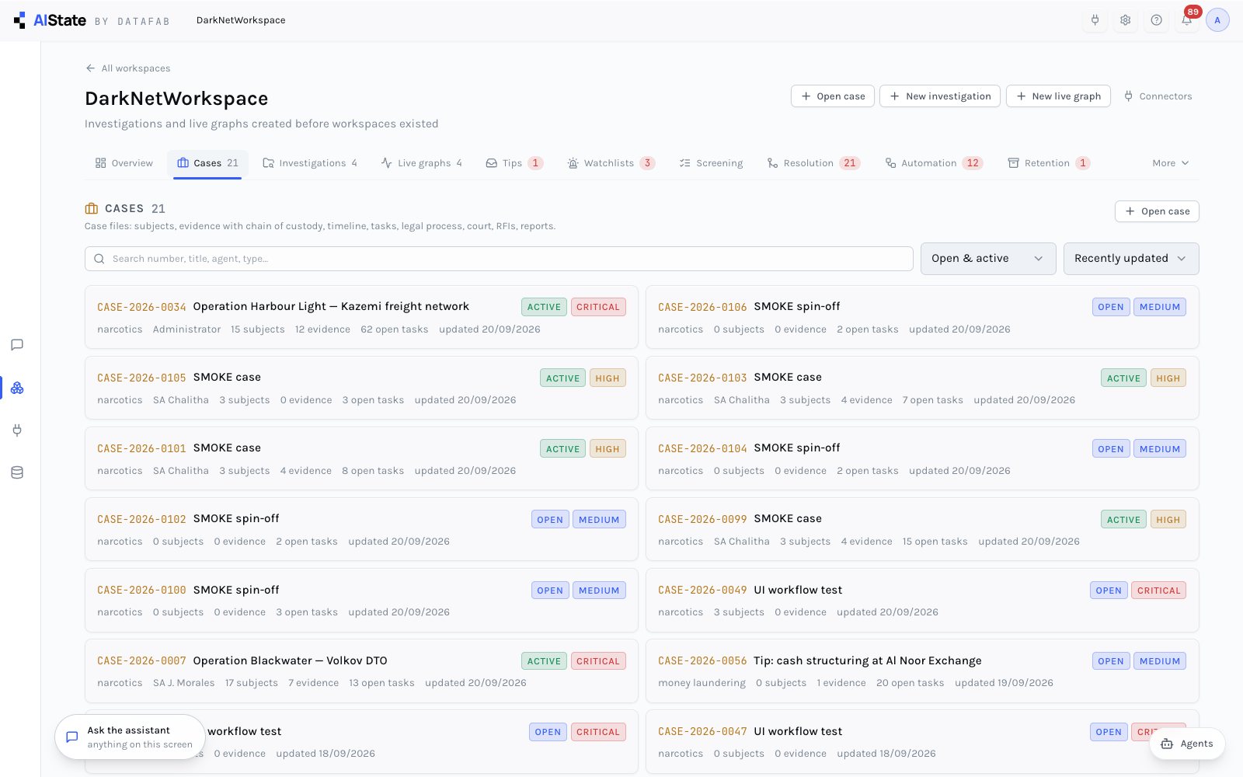Switch to the Overview tab
This screenshot has height=777, width=1243.
(x=124, y=163)
